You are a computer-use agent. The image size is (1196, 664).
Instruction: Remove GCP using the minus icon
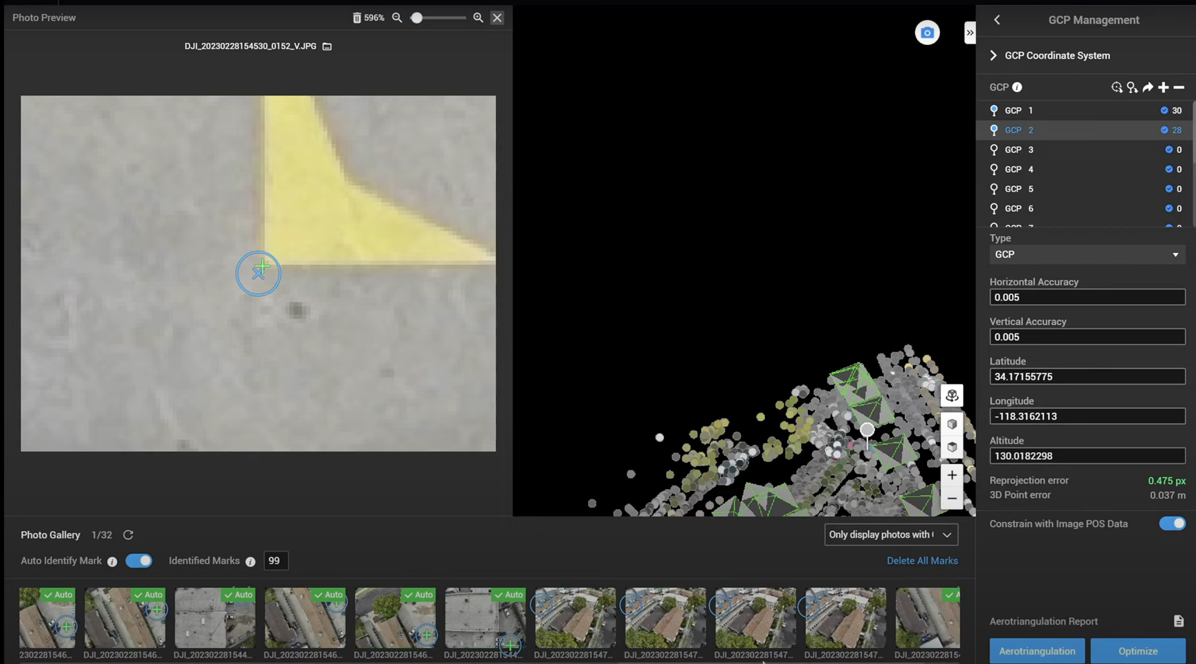click(1179, 87)
